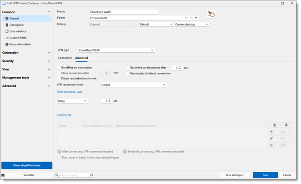Click the Cancel button
The height and width of the screenshot is (184, 301).
[287, 175]
